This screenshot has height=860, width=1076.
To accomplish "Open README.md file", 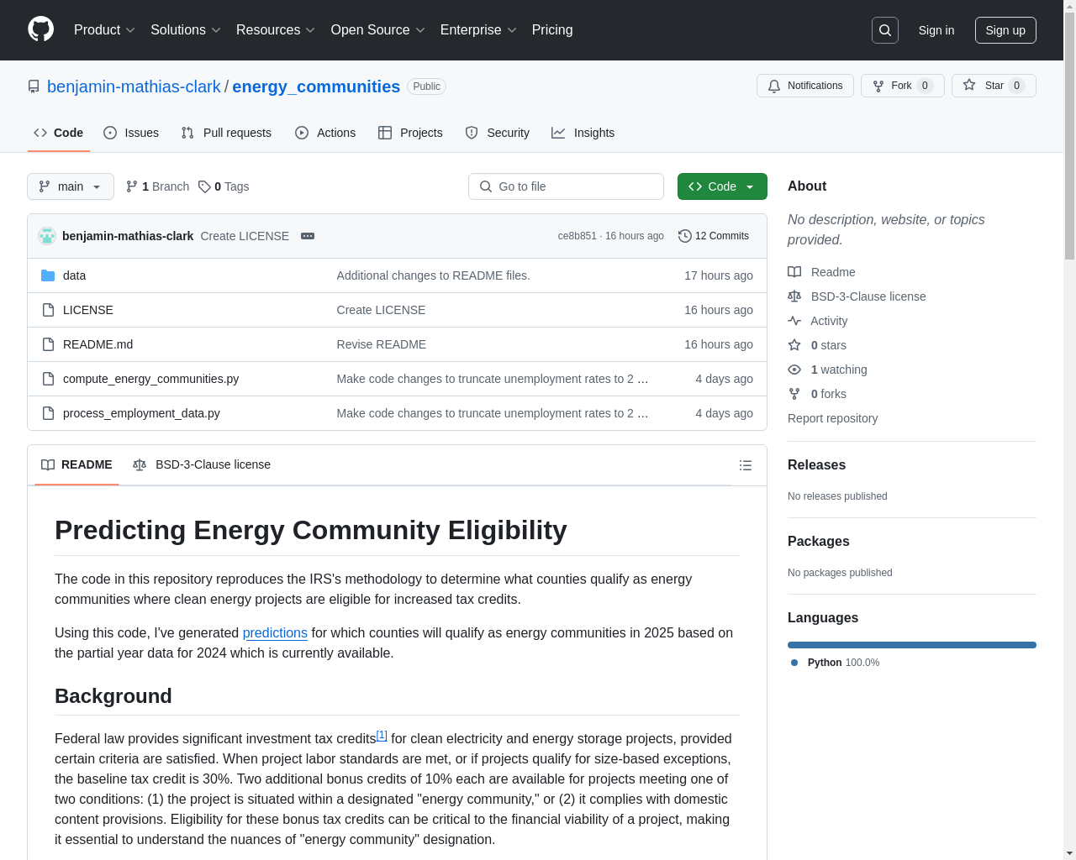I will pyautogui.click(x=98, y=344).
